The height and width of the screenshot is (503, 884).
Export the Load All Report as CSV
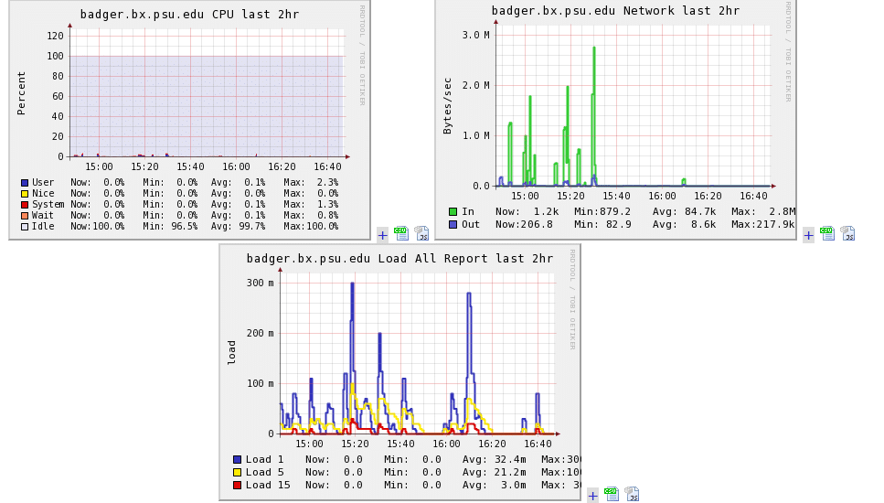(x=612, y=494)
